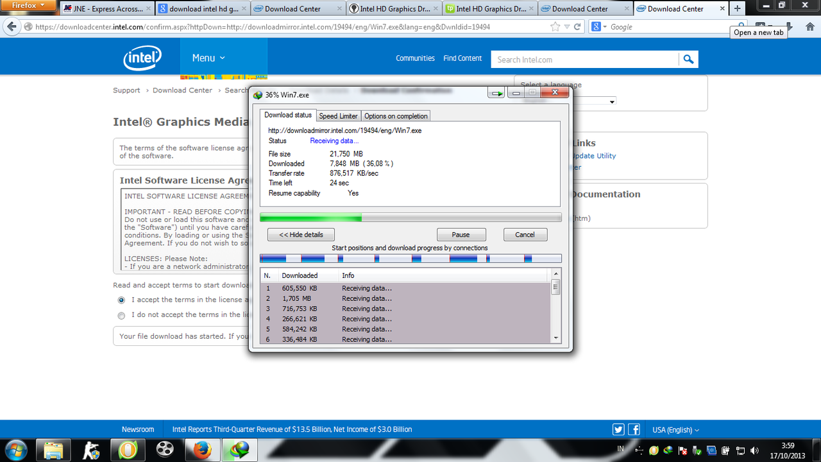Click the address bar URL field
Viewport: 821px width, 462px height.
[x=289, y=27]
